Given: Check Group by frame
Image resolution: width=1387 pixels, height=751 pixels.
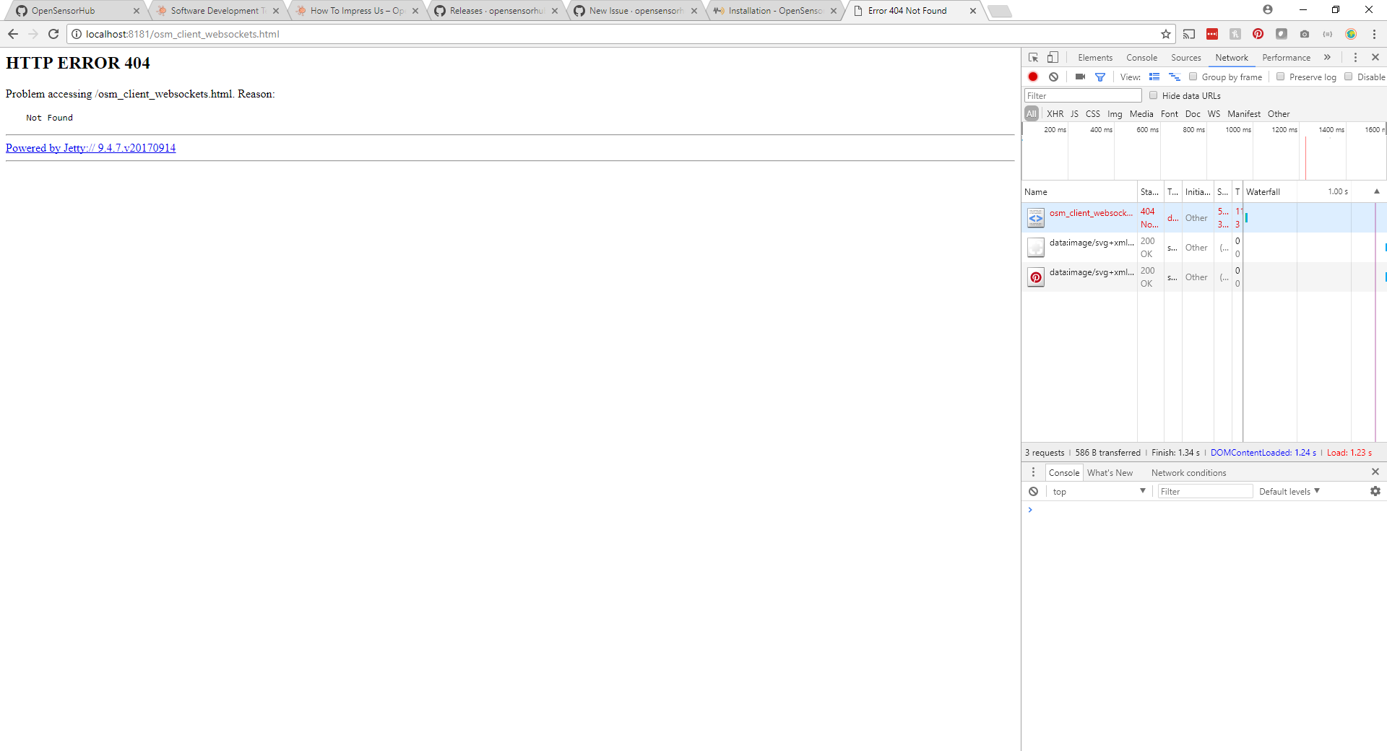Looking at the screenshot, I should tap(1193, 77).
